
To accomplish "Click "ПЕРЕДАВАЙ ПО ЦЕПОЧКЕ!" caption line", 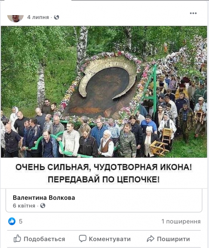I will pos(104,179).
